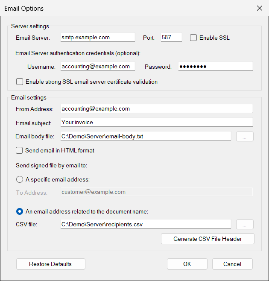
Task: Browse for the email body file
Action: click(245, 137)
